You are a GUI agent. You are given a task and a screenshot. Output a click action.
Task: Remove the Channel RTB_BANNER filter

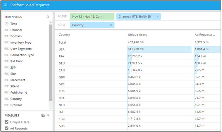158,17
